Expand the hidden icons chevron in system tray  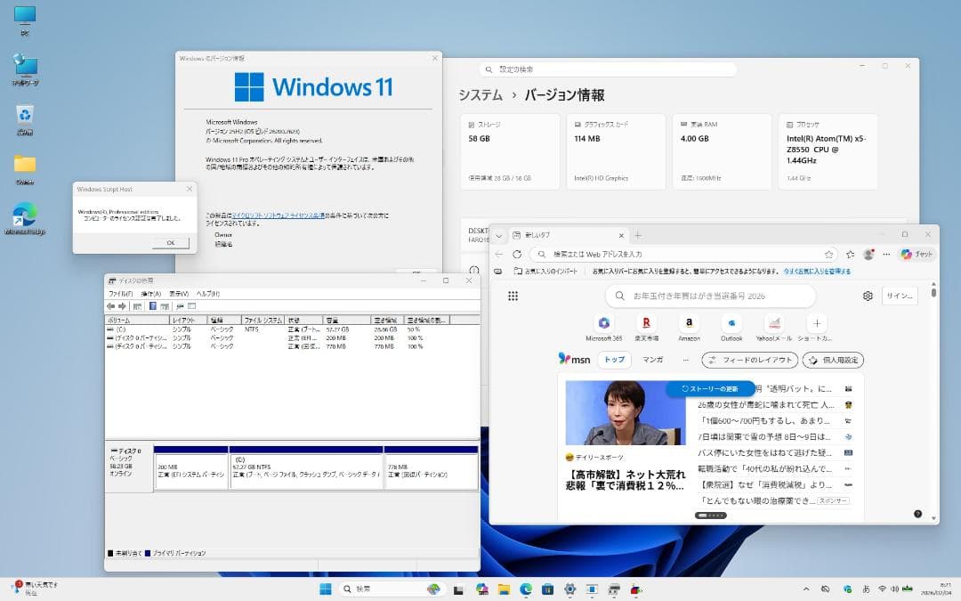804,589
